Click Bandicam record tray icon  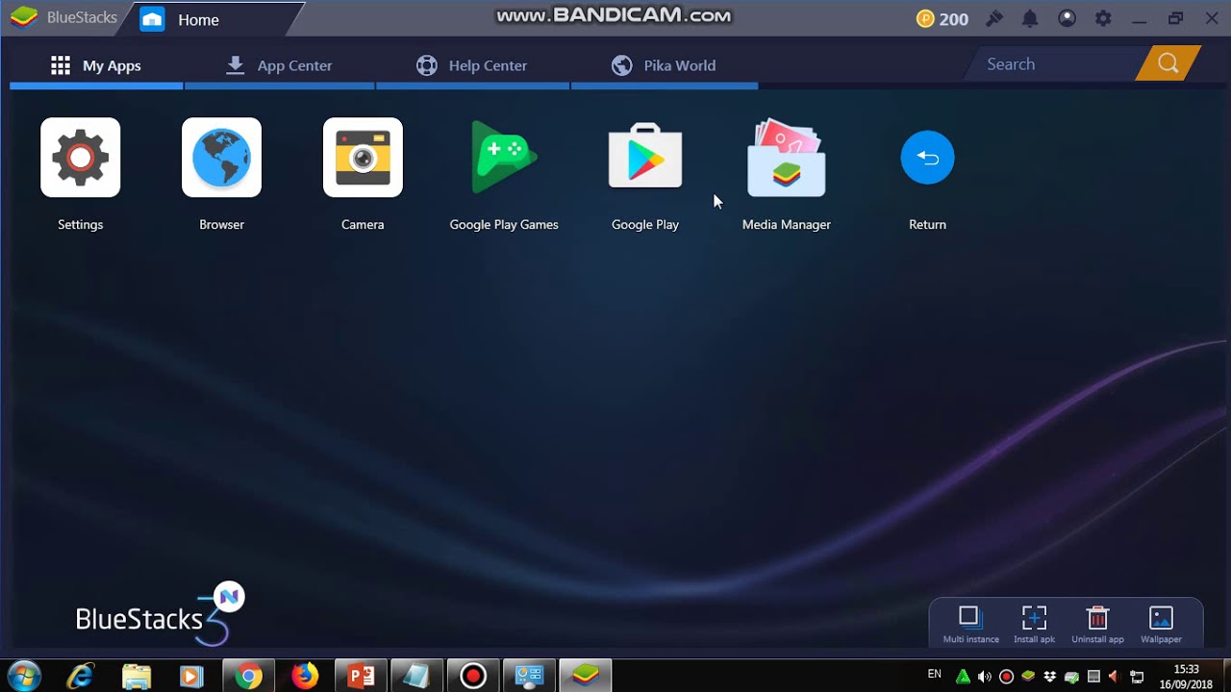[x=1006, y=677]
